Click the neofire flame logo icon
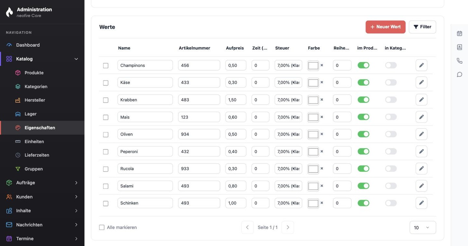Screen dimensions: 468x246 click(9, 12)
